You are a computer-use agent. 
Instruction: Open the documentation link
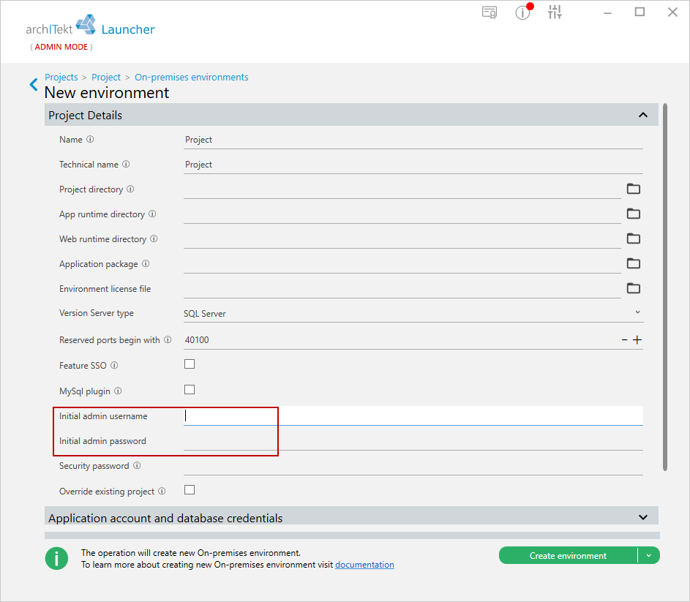click(x=365, y=565)
